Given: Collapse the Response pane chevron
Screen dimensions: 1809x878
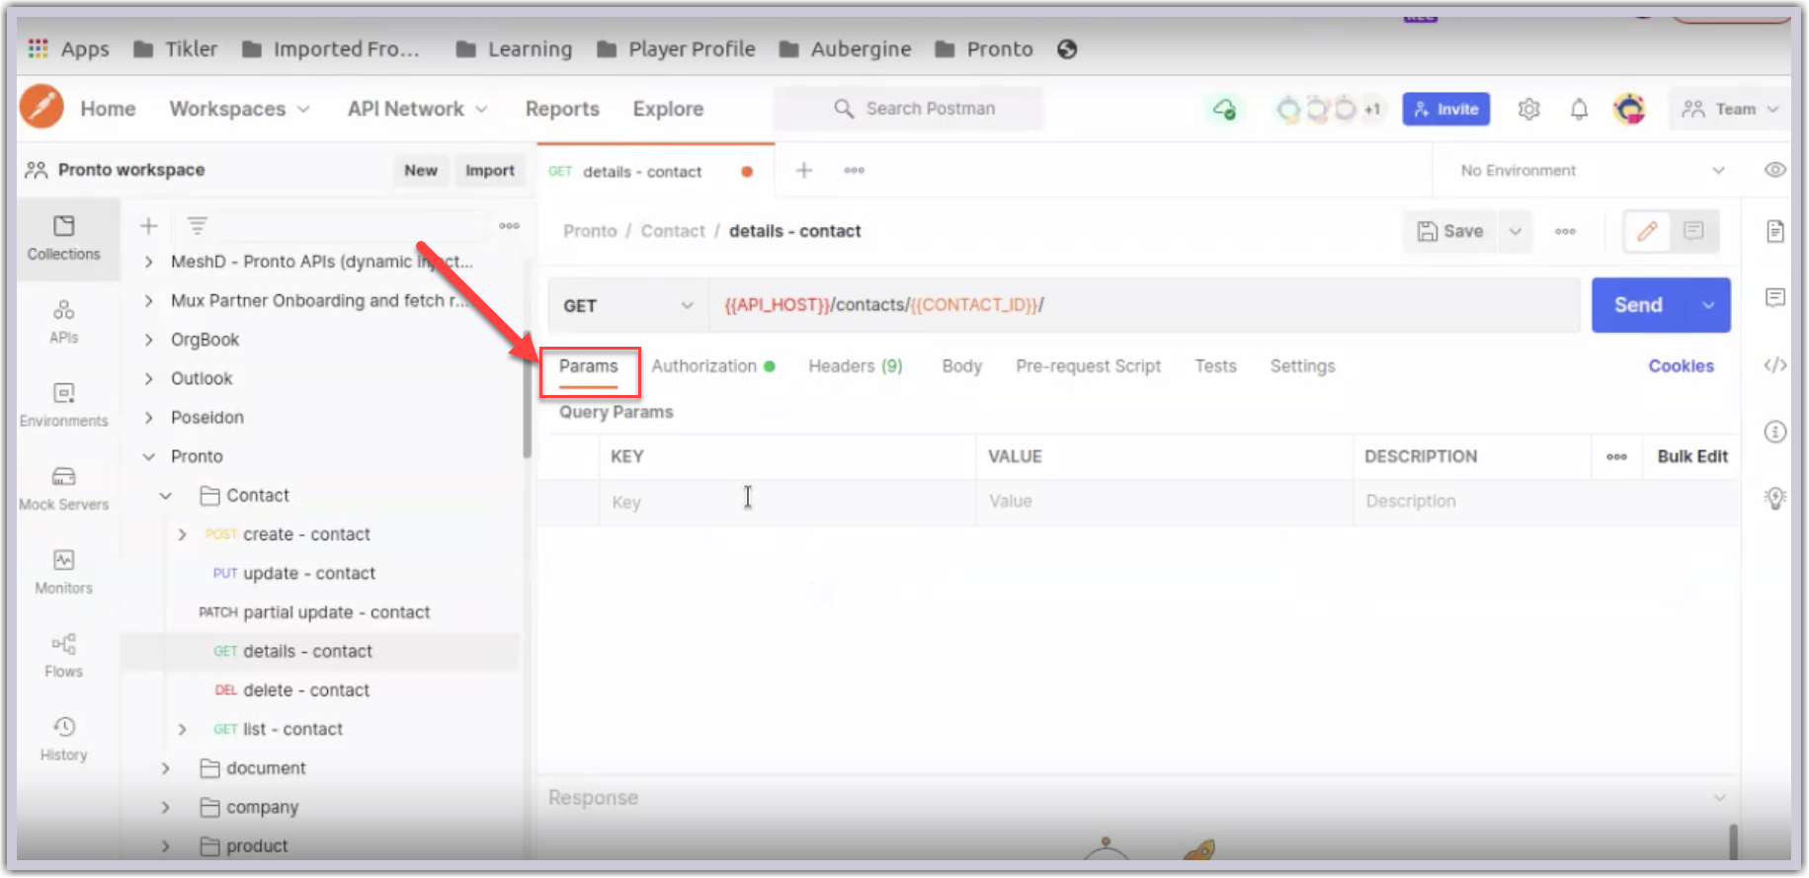Looking at the screenshot, I should 1719,797.
